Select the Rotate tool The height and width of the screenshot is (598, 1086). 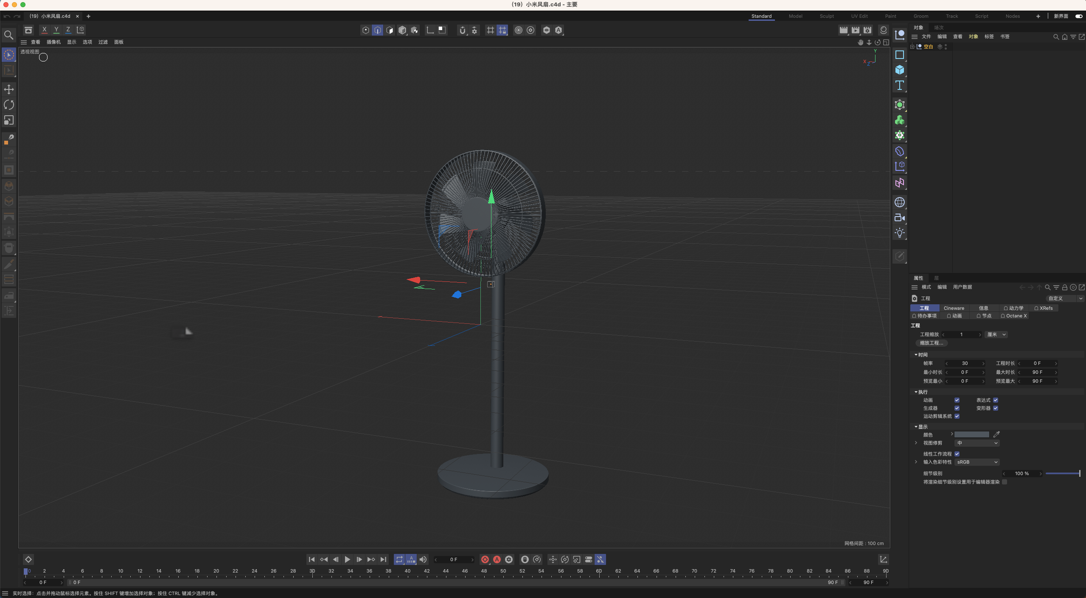click(x=9, y=105)
